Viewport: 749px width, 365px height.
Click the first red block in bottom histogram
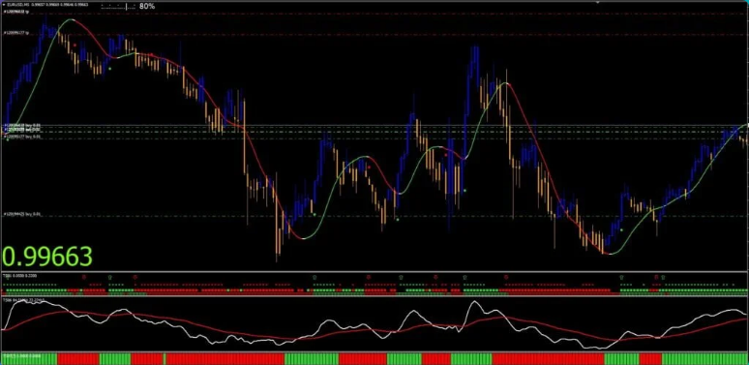(77, 359)
